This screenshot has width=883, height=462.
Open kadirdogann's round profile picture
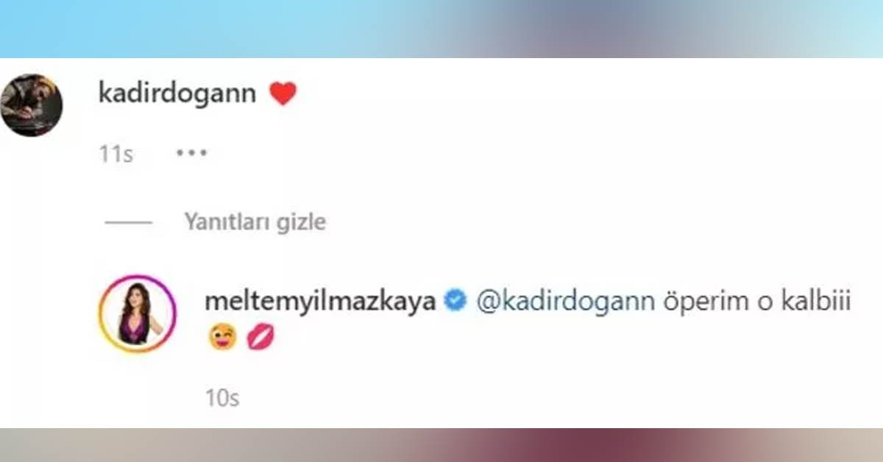[x=31, y=104]
